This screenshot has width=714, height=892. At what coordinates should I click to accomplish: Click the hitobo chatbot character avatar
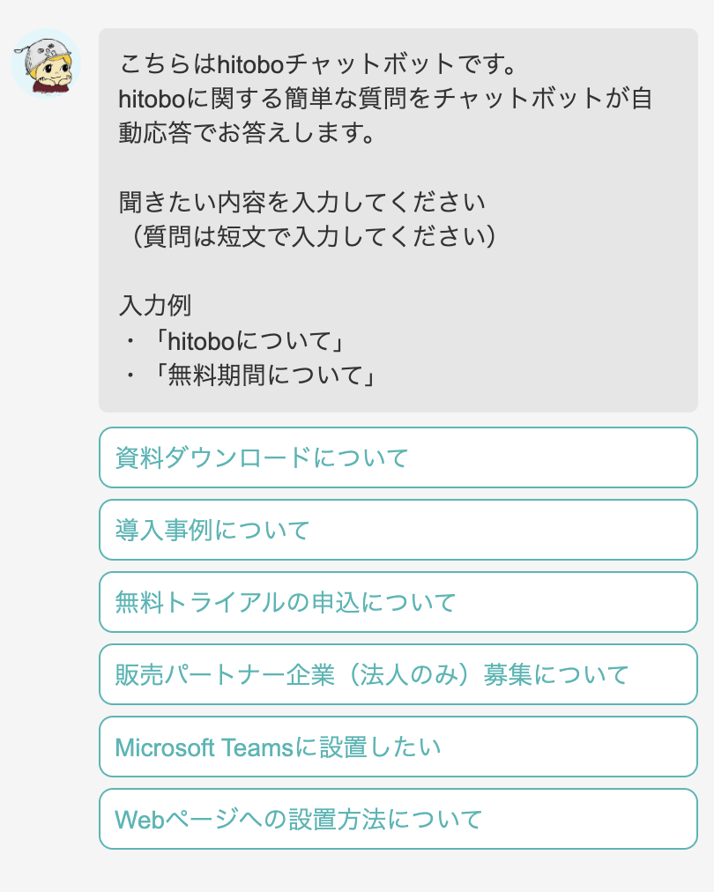[x=46, y=63]
